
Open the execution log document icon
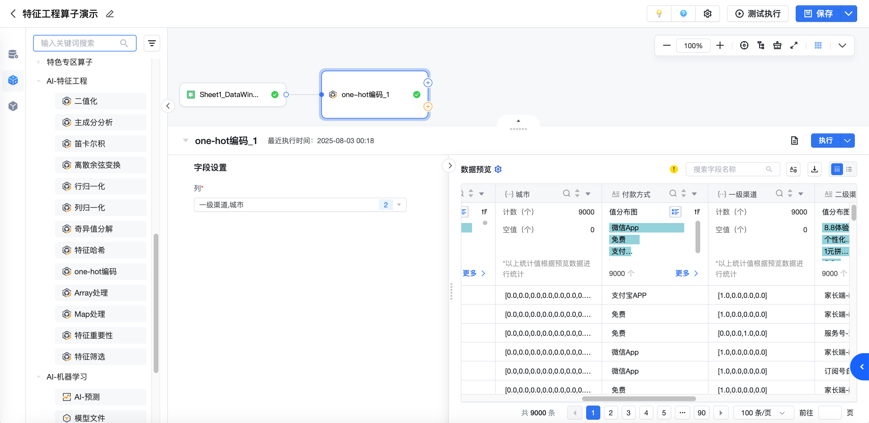coord(794,141)
